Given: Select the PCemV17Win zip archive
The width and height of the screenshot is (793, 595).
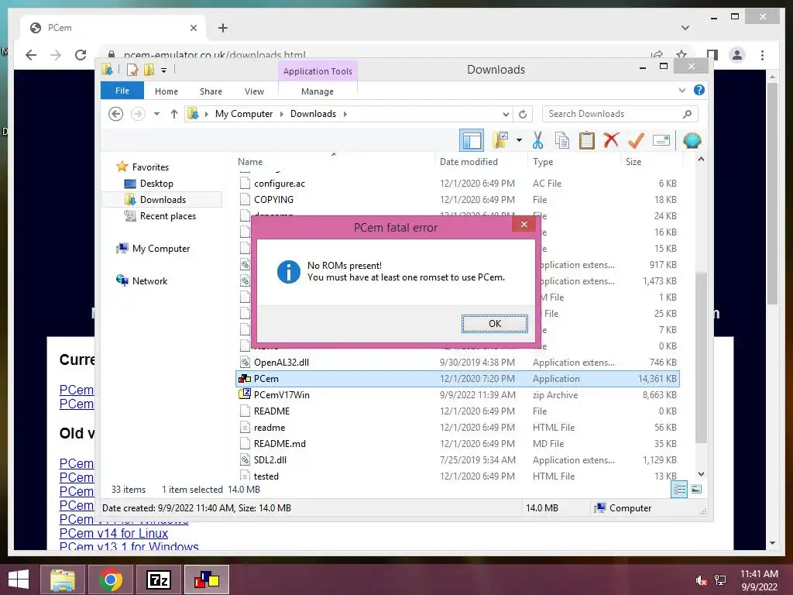Looking at the screenshot, I should pos(457,394).
